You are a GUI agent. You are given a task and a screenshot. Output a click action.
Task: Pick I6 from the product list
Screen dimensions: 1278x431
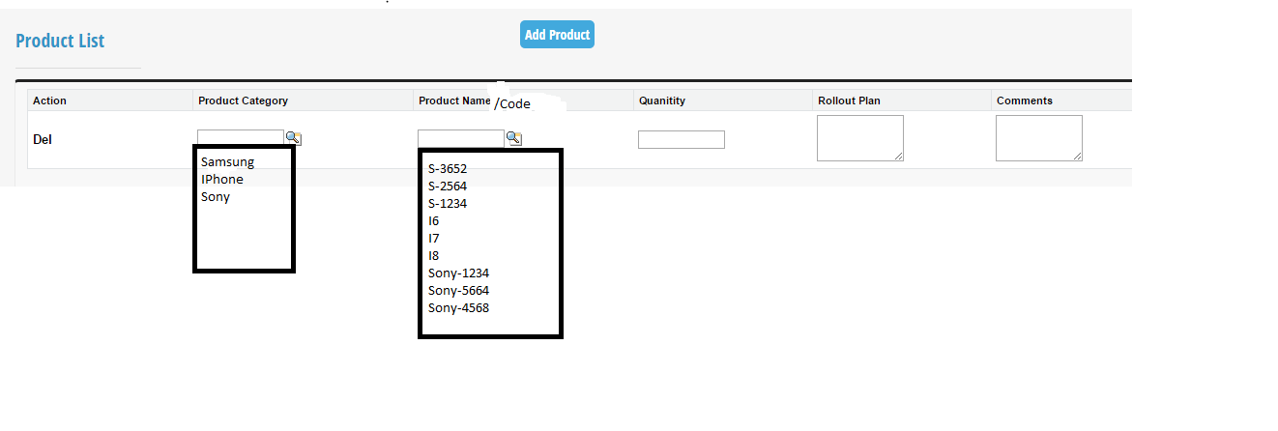click(434, 221)
